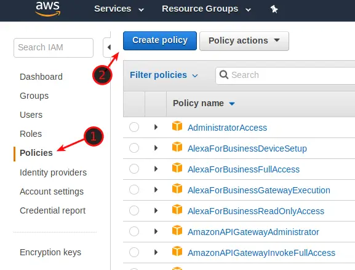The image size is (355, 270).
Task: Click the AlexaForBusinessDeviceSetup policy box icon
Action: pyautogui.click(x=177, y=147)
